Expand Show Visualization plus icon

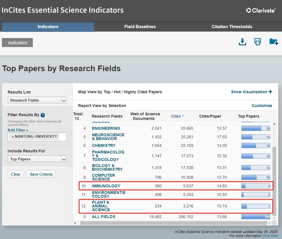pyautogui.click(x=270, y=92)
